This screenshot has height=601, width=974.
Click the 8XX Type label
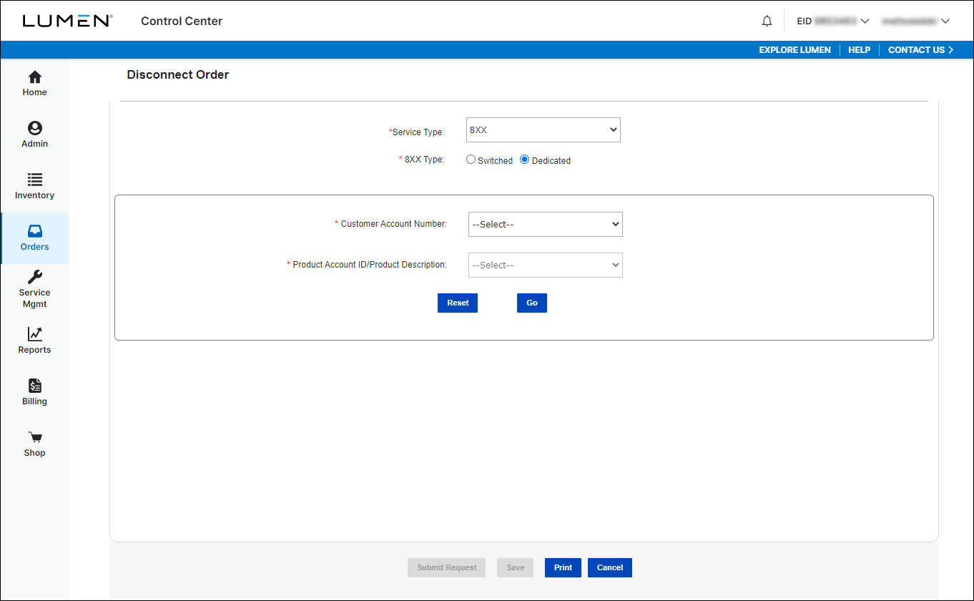pyautogui.click(x=421, y=160)
